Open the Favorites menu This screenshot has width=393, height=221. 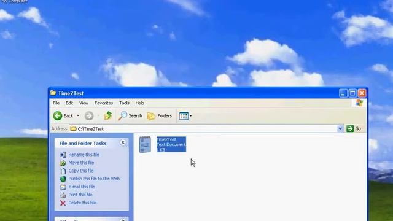click(x=104, y=103)
